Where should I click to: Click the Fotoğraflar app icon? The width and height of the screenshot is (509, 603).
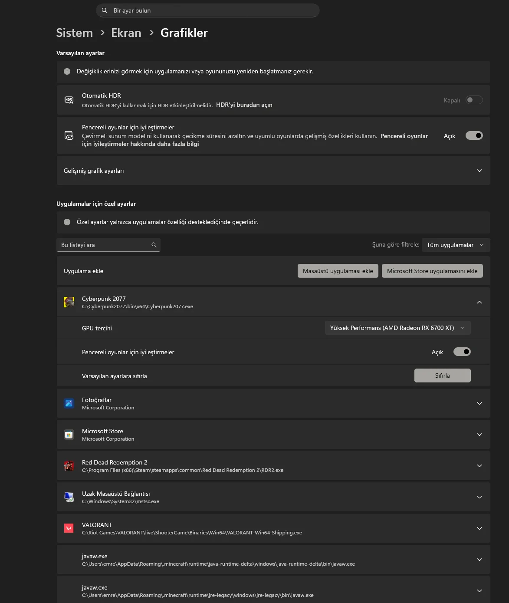(69, 403)
